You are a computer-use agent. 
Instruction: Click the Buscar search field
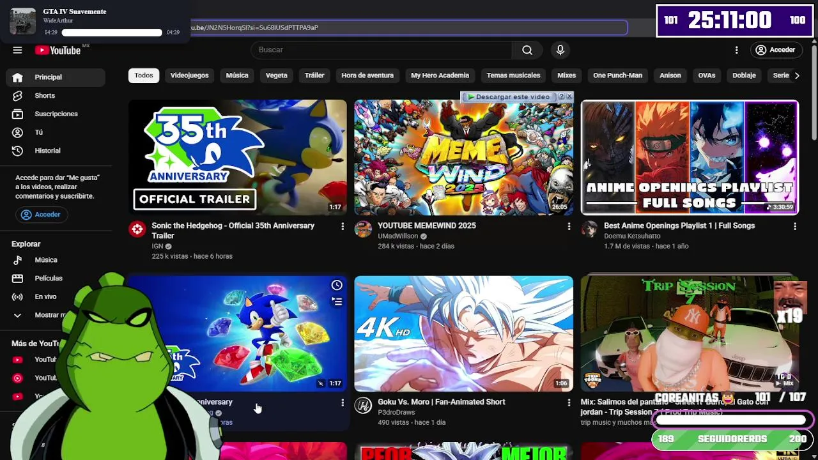coord(382,50)
